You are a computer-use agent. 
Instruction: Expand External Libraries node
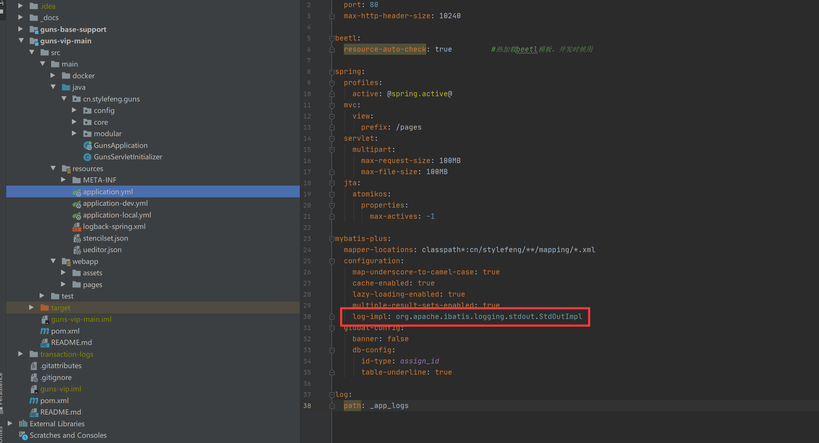pos(10,424)
